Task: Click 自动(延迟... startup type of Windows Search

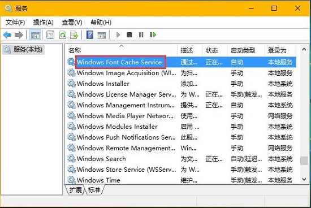Action: (x=246, y=159)
